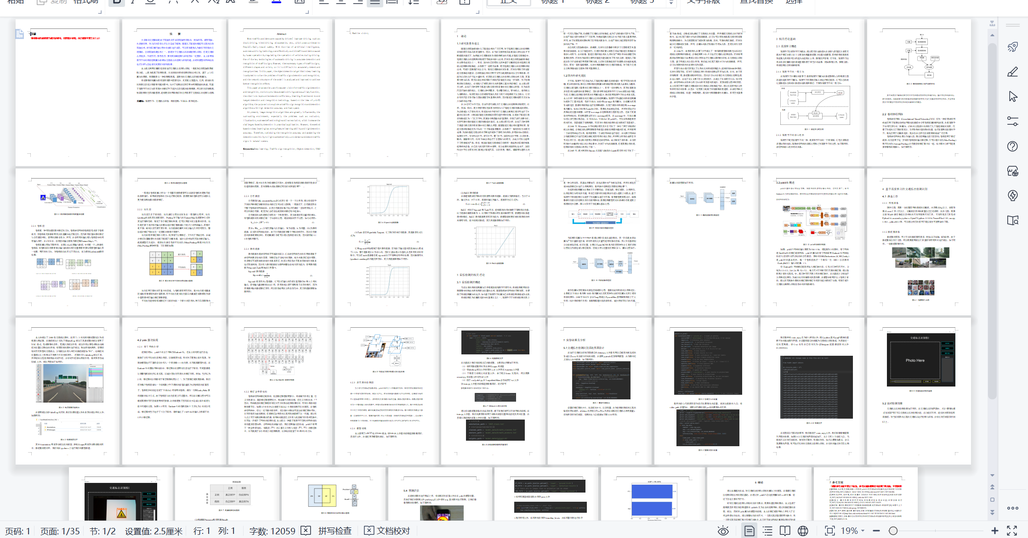Open the help question mark icon

pos(1012,146)
